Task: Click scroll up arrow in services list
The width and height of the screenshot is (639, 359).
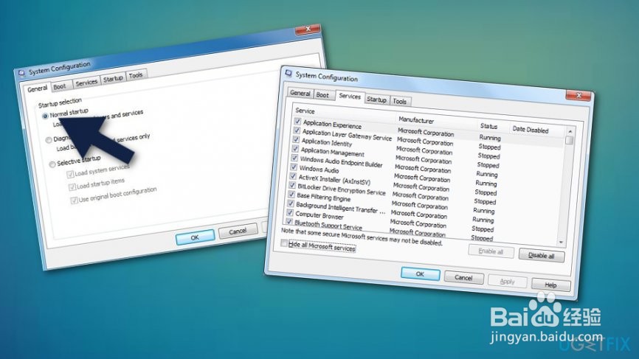Action: point(570,131)
